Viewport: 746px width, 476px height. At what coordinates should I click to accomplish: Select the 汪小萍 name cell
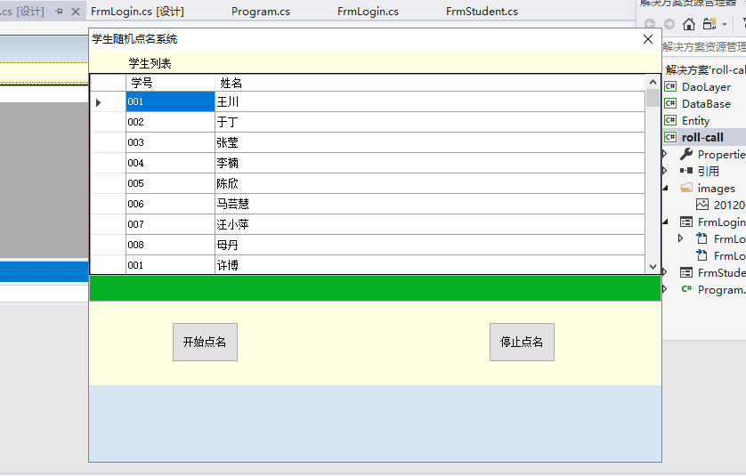tap(430, 224)
